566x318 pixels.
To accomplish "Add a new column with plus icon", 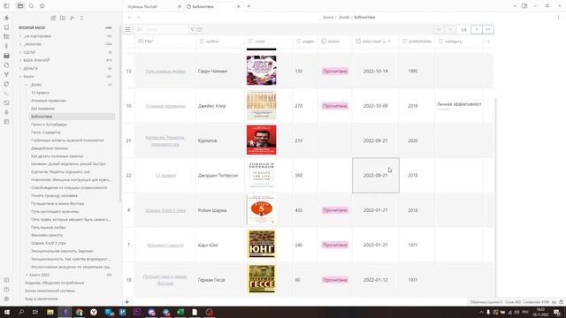I will click(488, 42).
